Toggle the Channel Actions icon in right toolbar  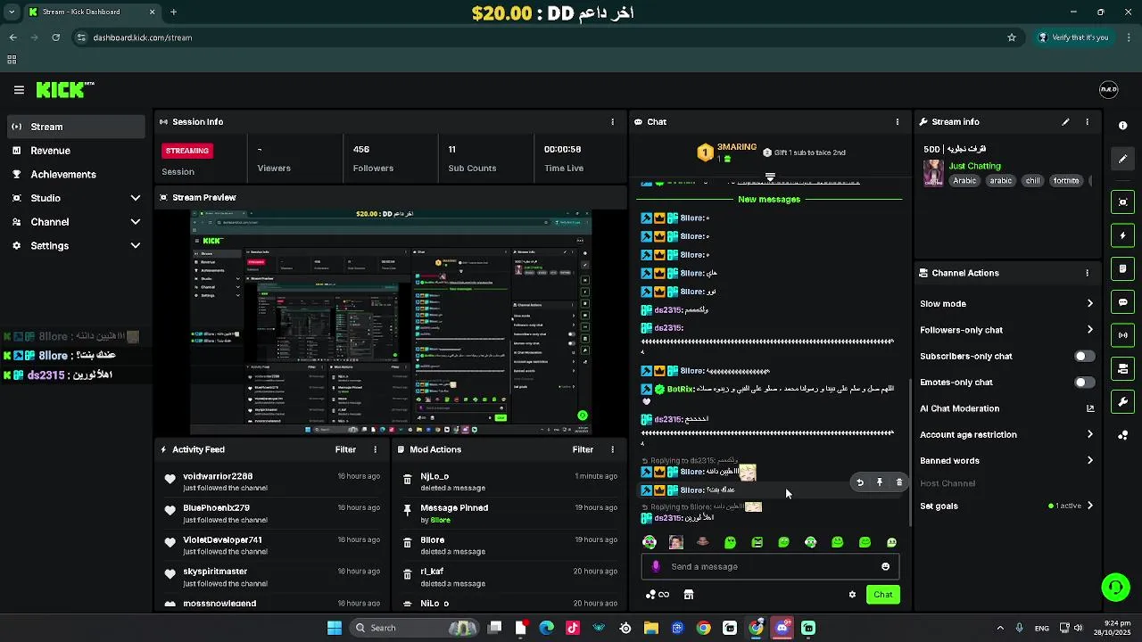pyautogui.click(x=1123, y=368)
